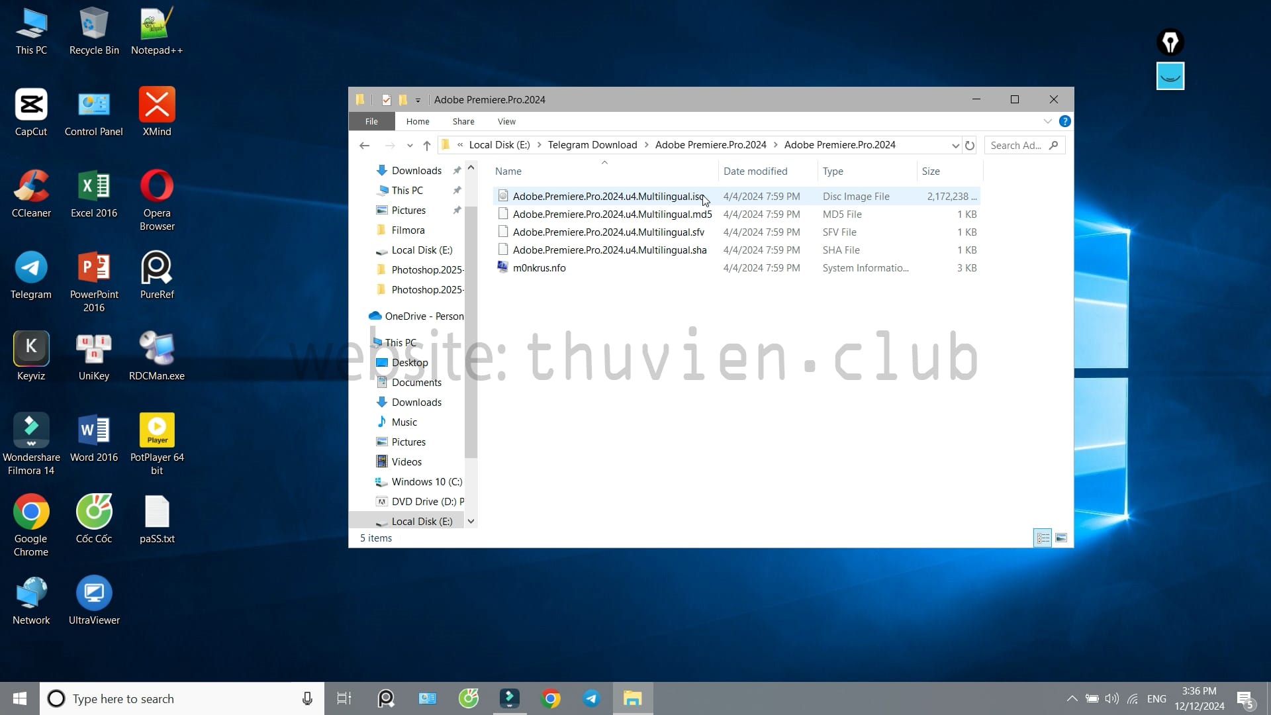Image resolution: width=1271 pixels, height=715 pixels.
Task: Click taskbar Type here to search box
Action: 182,698
